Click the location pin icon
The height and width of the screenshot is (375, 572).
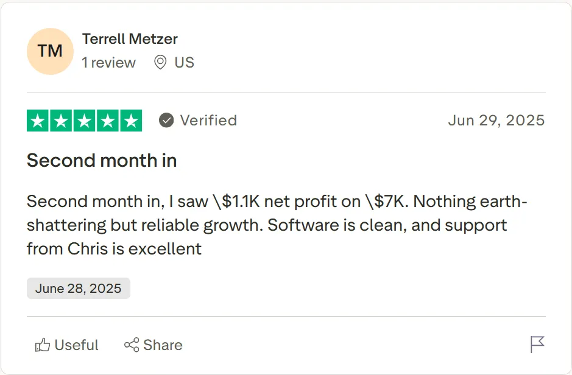click(160, 62)
